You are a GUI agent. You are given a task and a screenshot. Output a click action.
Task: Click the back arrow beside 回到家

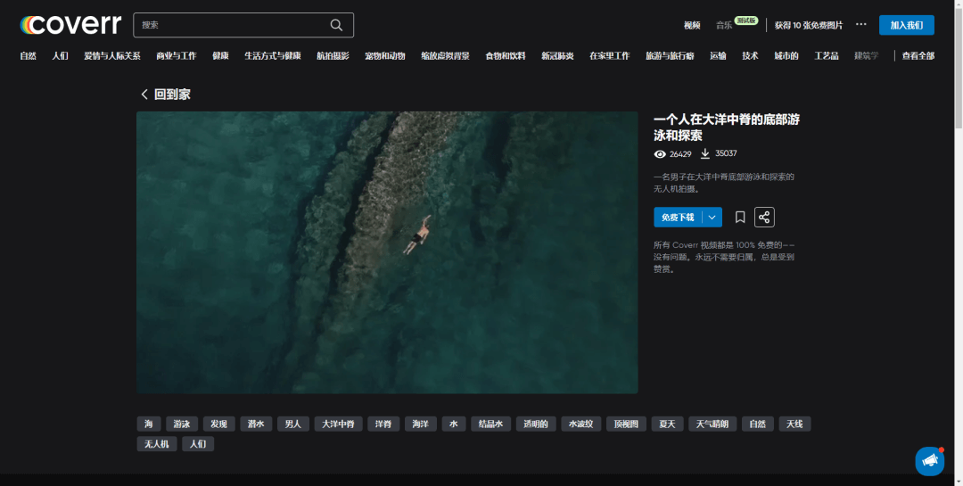tap(144, 95)
